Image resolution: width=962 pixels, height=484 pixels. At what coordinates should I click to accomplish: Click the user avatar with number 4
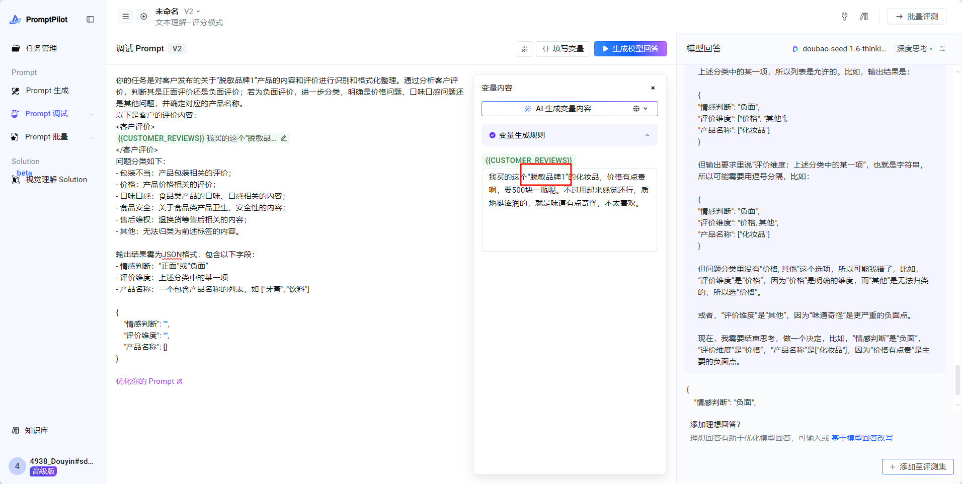17,466
